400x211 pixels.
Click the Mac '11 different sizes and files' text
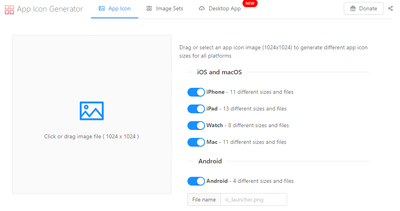coord(254,142)
